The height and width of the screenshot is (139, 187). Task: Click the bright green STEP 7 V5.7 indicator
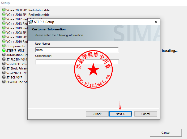4,50
